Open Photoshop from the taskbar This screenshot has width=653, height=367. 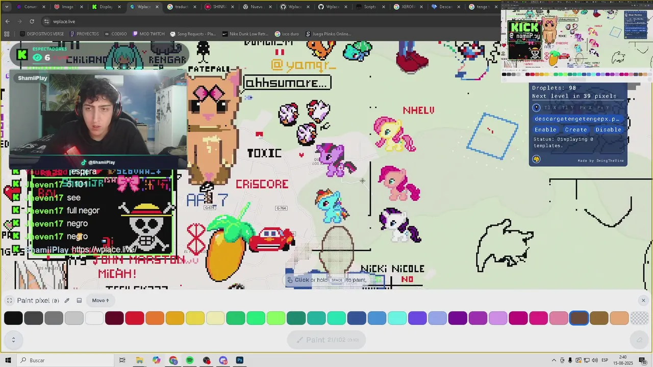tap(240, 360)
